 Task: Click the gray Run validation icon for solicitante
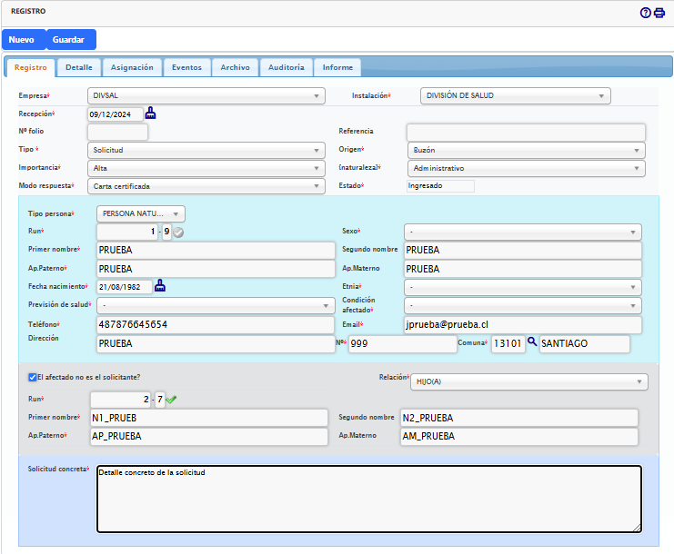[178, 232]
